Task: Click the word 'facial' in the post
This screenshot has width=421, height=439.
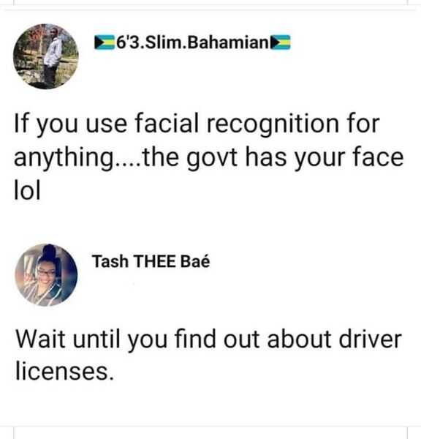Action: 167,123
